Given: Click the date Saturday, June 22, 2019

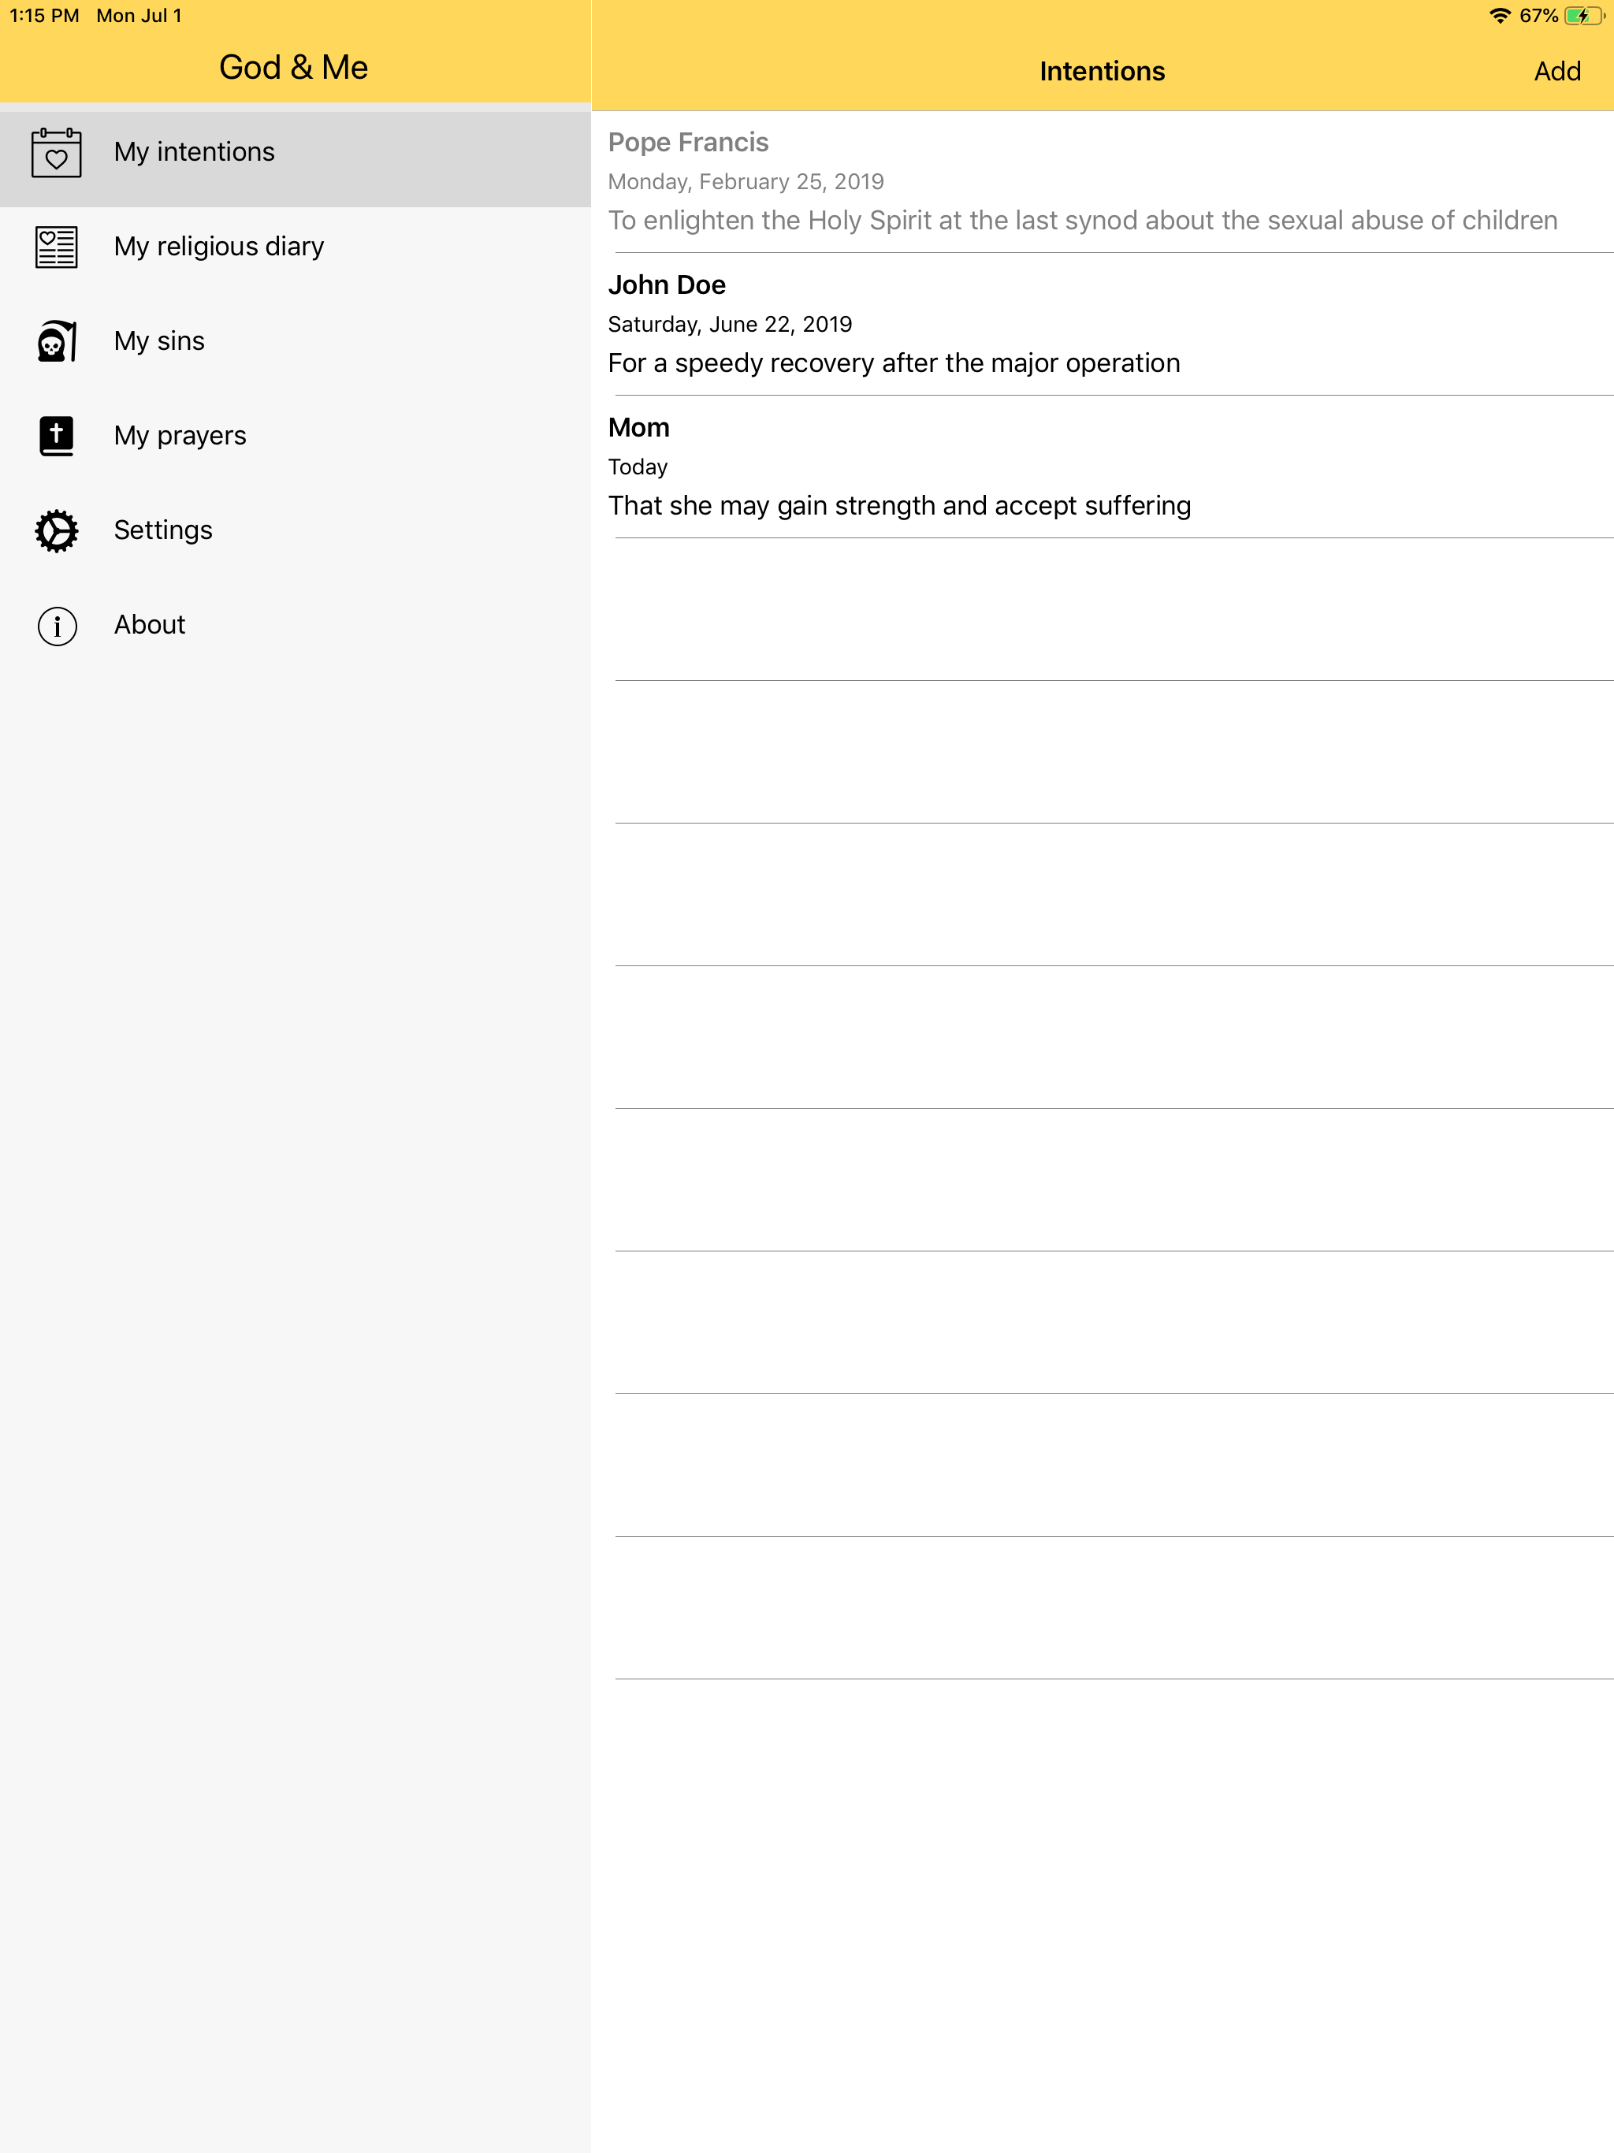Looking at the screenshot, I should click(730, 324).
